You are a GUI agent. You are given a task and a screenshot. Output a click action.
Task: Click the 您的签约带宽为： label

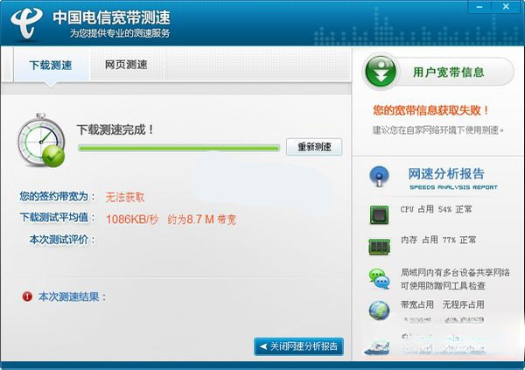pos(57,196)
